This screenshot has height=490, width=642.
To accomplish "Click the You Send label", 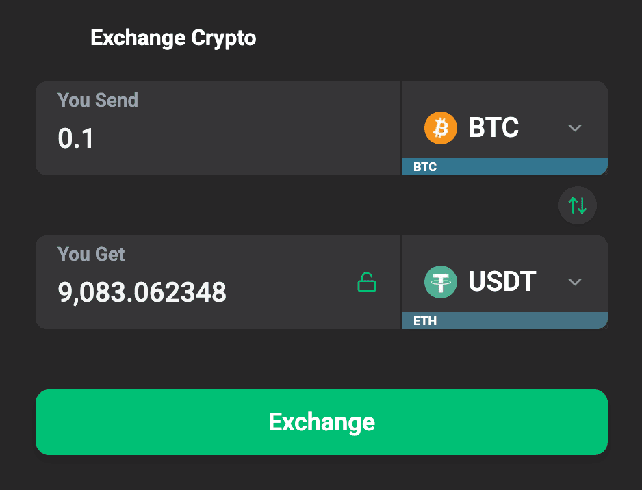I will point(98,100).
